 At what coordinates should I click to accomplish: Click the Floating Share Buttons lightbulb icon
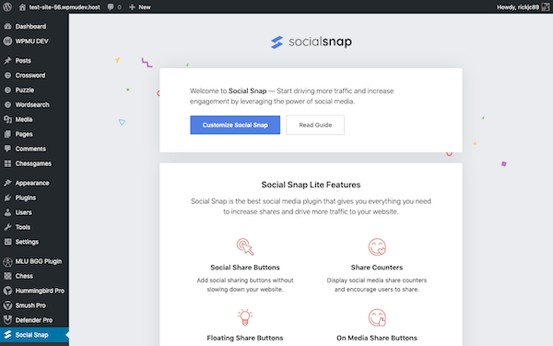click(x=245, y=317)
